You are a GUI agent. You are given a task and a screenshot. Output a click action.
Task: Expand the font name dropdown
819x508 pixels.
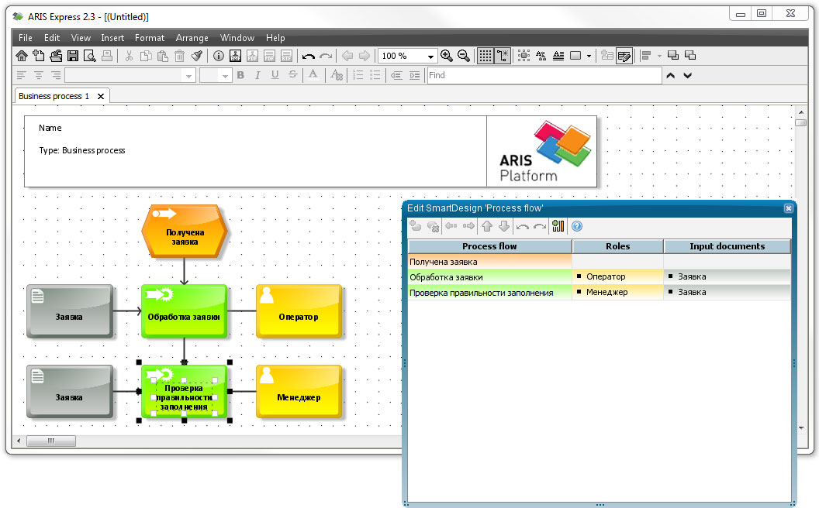tap(188, 76)
